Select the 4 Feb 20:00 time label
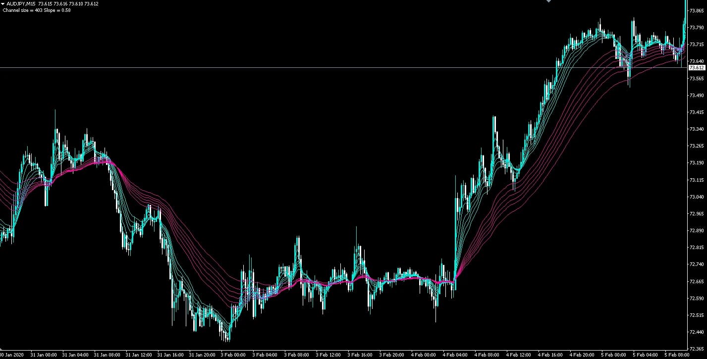This screenshot has height=359, width=707. [582, 355]
